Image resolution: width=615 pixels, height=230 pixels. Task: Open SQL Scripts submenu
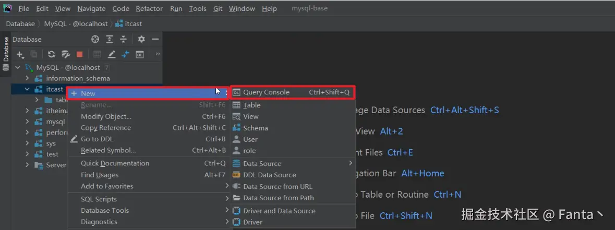click(x=149, y=199)
